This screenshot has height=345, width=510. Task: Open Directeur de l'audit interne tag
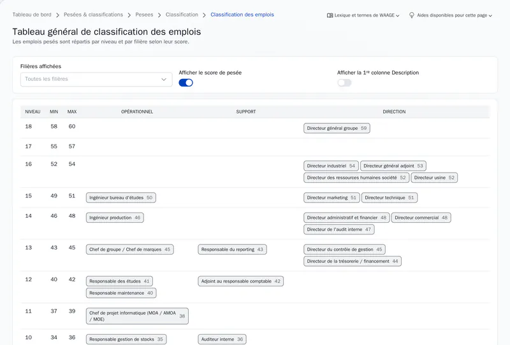(339, 230)
